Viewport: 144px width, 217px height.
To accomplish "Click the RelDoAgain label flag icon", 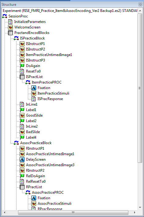I will coord(22,176).
